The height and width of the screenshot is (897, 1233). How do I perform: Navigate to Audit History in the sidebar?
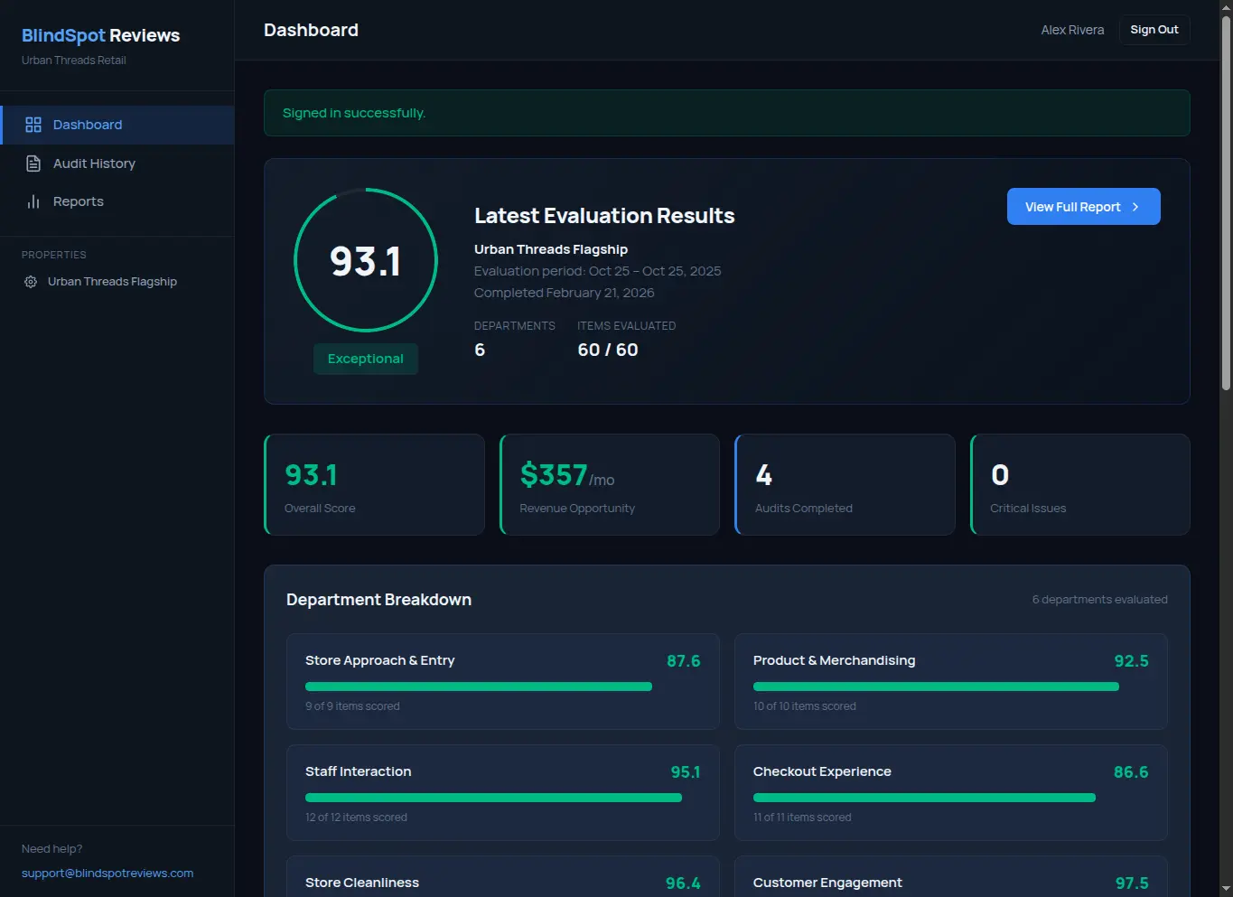coord(94,164)
